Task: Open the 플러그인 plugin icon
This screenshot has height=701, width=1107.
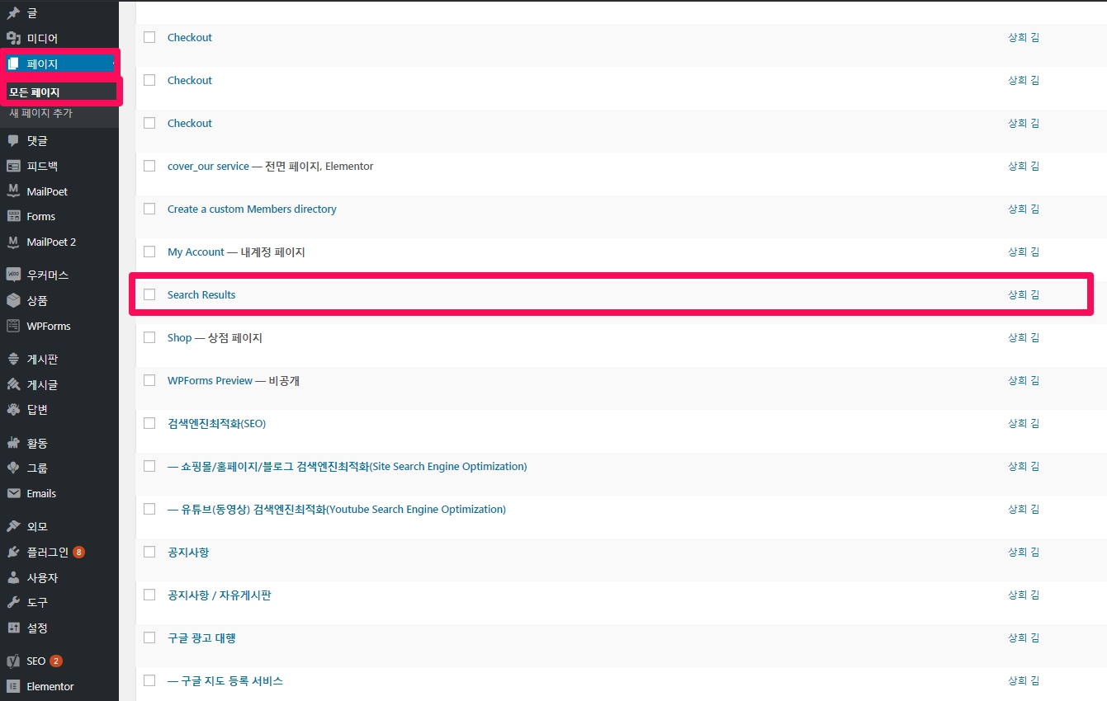Action: pyautogui.click(x=13, y=553)
